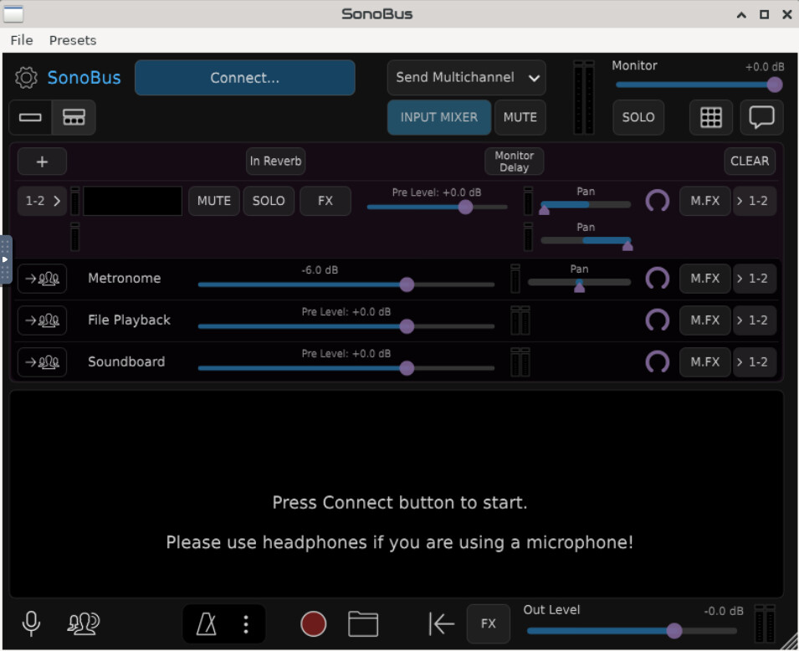Click the input Pre Level slider handle
Screen dimensions: 799x651
coord(465,207)
